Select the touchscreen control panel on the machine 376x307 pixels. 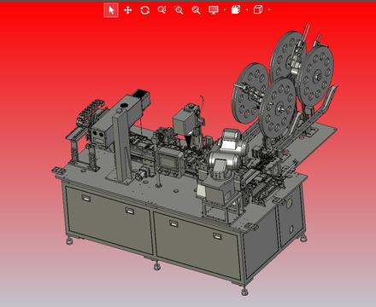tap(169, 163)
